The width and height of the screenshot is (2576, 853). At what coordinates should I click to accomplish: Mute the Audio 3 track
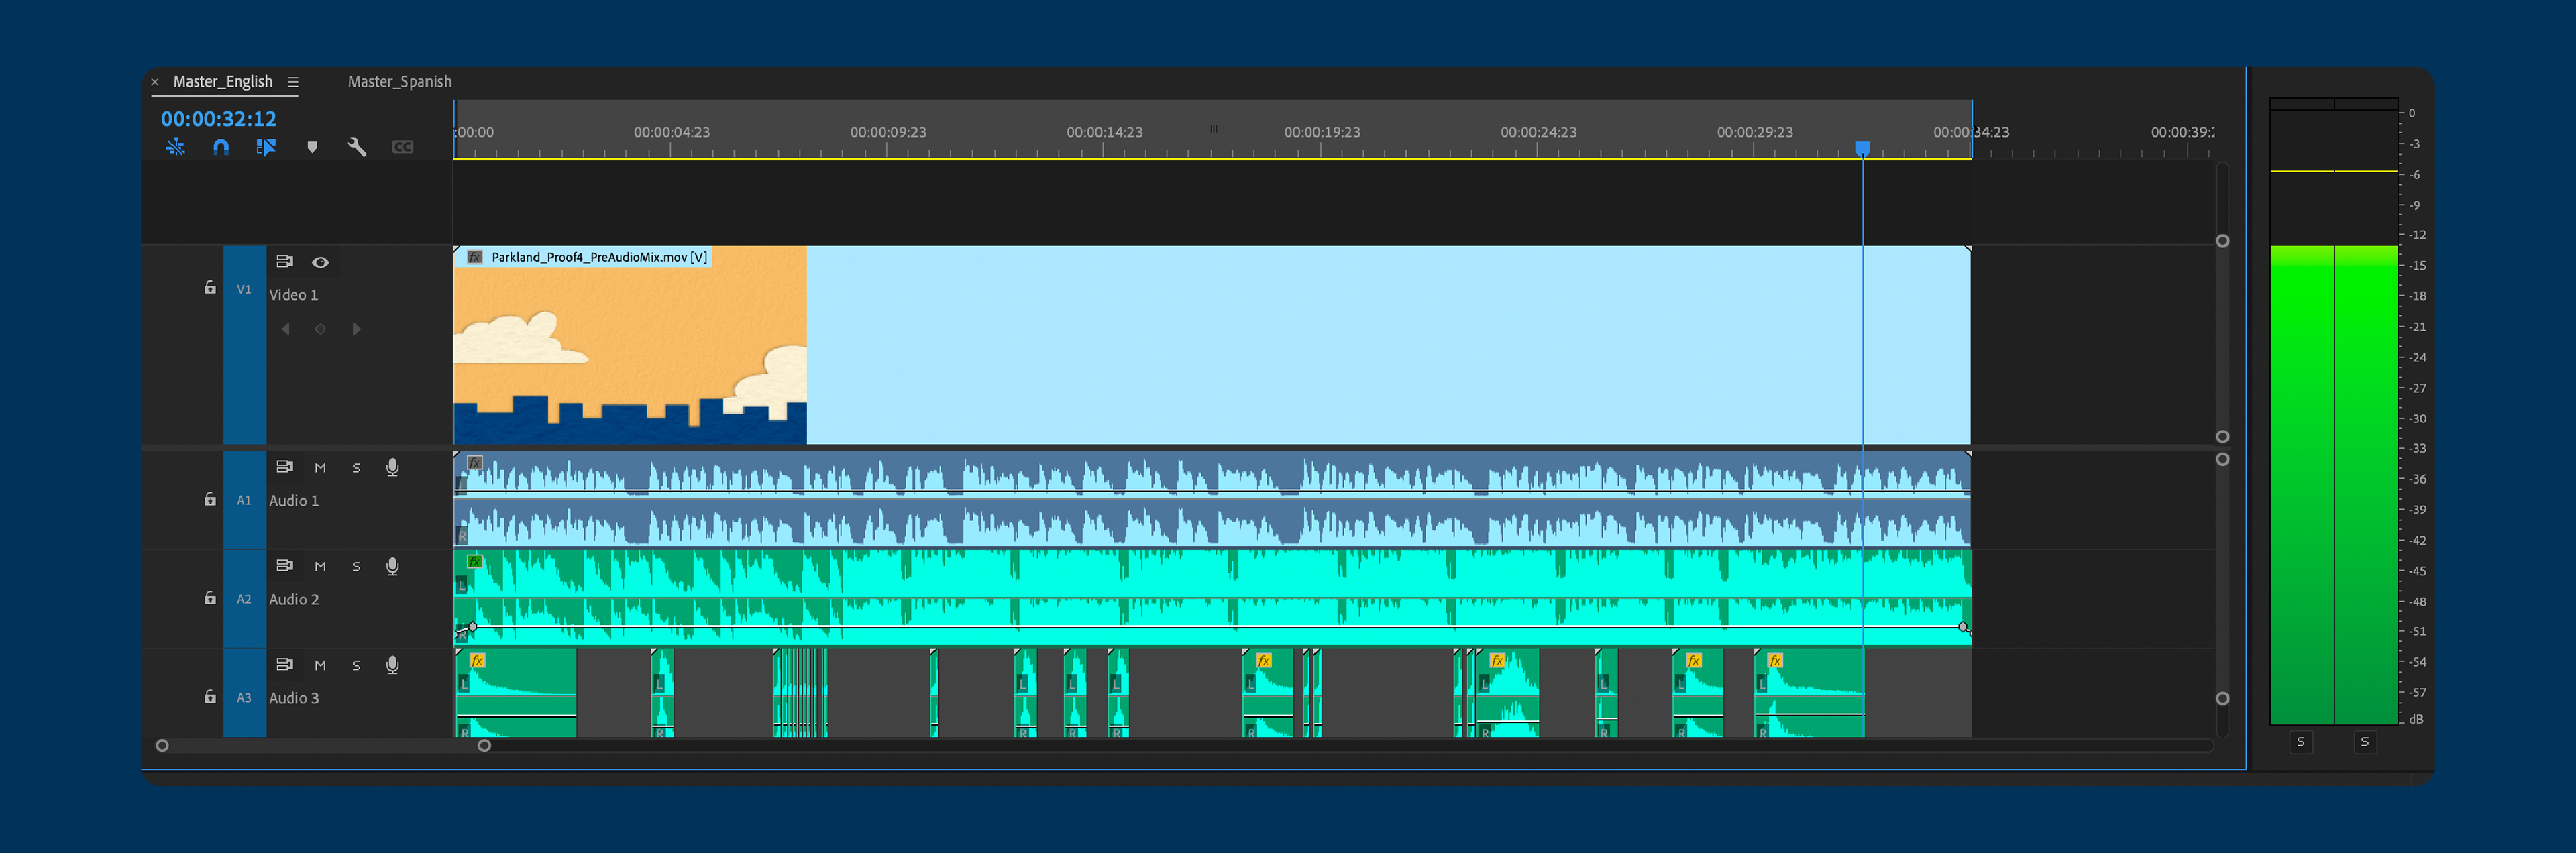tap(320, 666)
